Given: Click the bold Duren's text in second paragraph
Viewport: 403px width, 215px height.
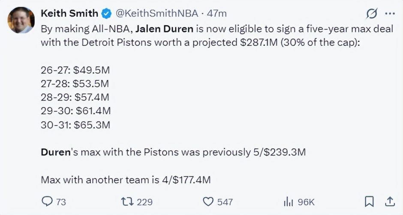Looking at the screenshot, I should click(x=56, y=152).
